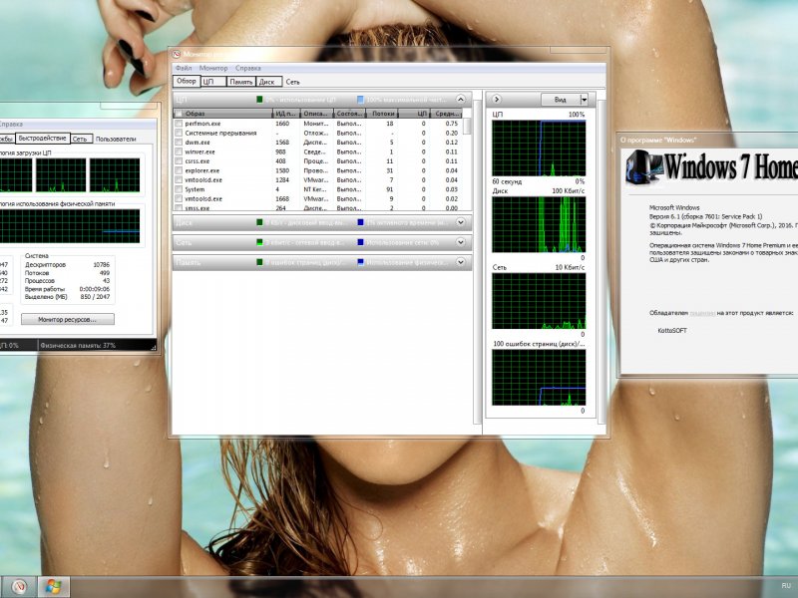This screenshot has width=798, height=598.
Task: Expand the Сеть section chevron
Action: coord(460,242)
